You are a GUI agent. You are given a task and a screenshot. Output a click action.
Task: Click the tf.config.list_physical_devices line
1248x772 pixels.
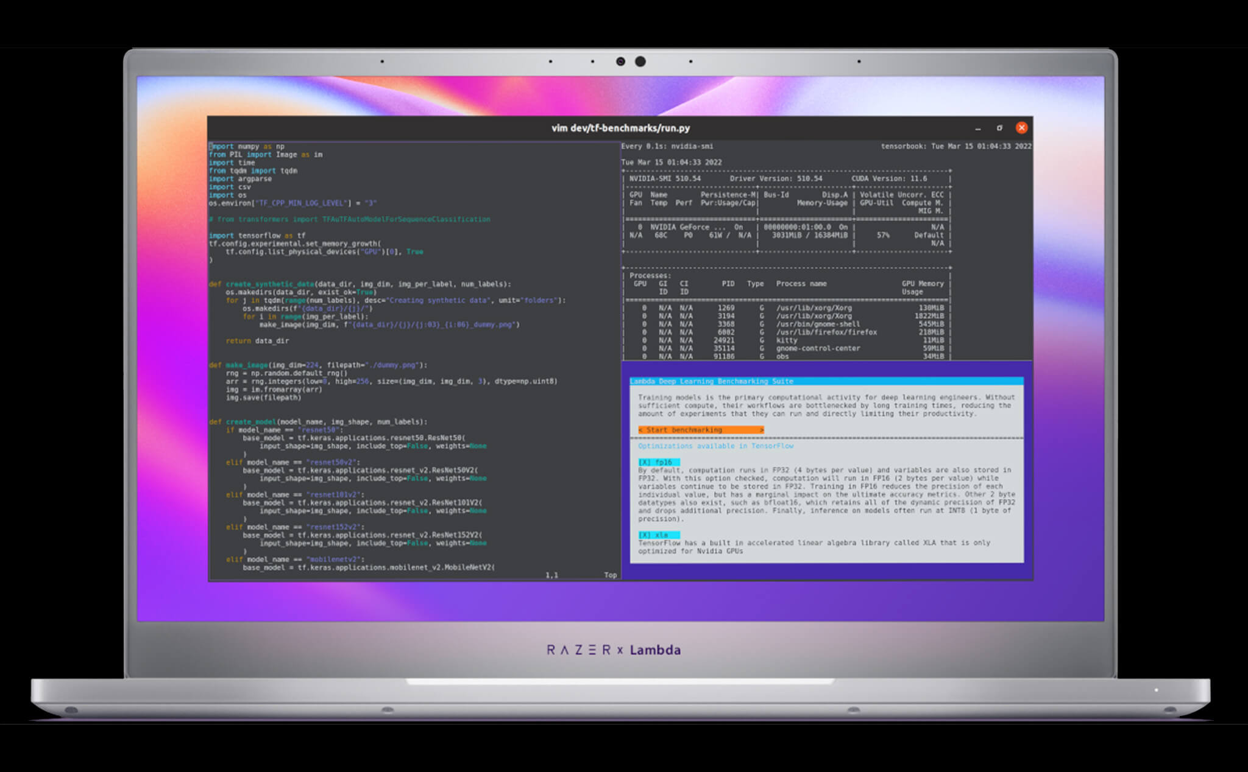pyautogui.click(x=324, y=251)
